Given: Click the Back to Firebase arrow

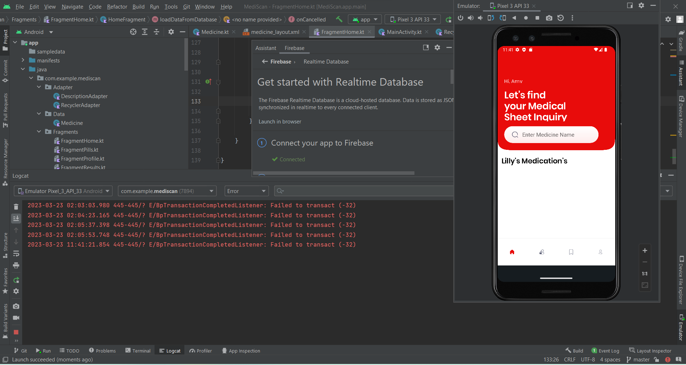Looking at the screenshot, I should [x=264, y=61].
